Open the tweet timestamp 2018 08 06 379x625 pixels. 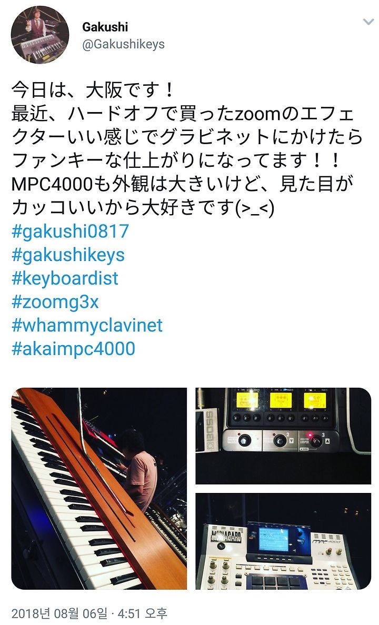(89, 613)
